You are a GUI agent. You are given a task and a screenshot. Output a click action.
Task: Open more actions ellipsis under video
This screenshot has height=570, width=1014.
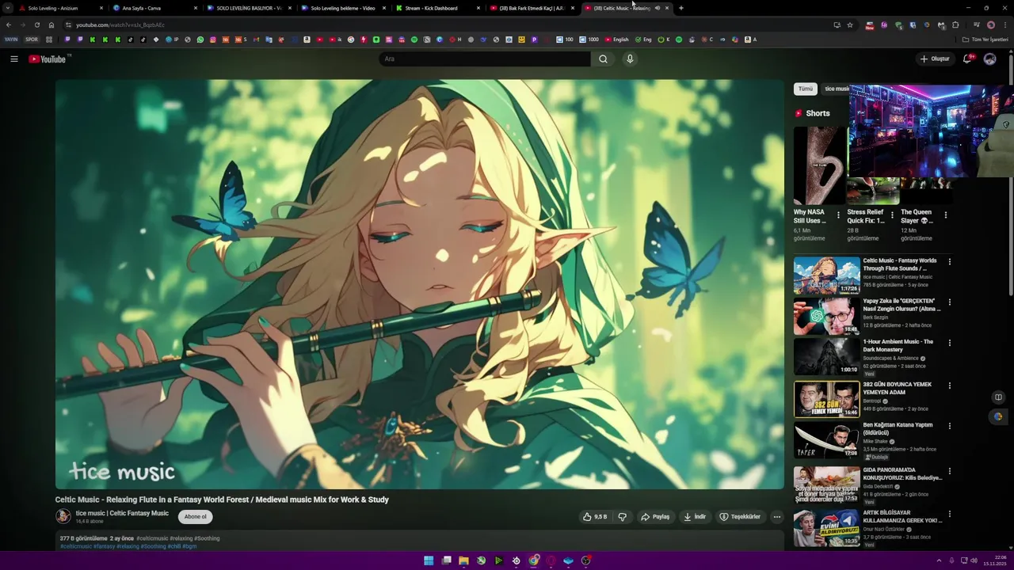point(777,517)
